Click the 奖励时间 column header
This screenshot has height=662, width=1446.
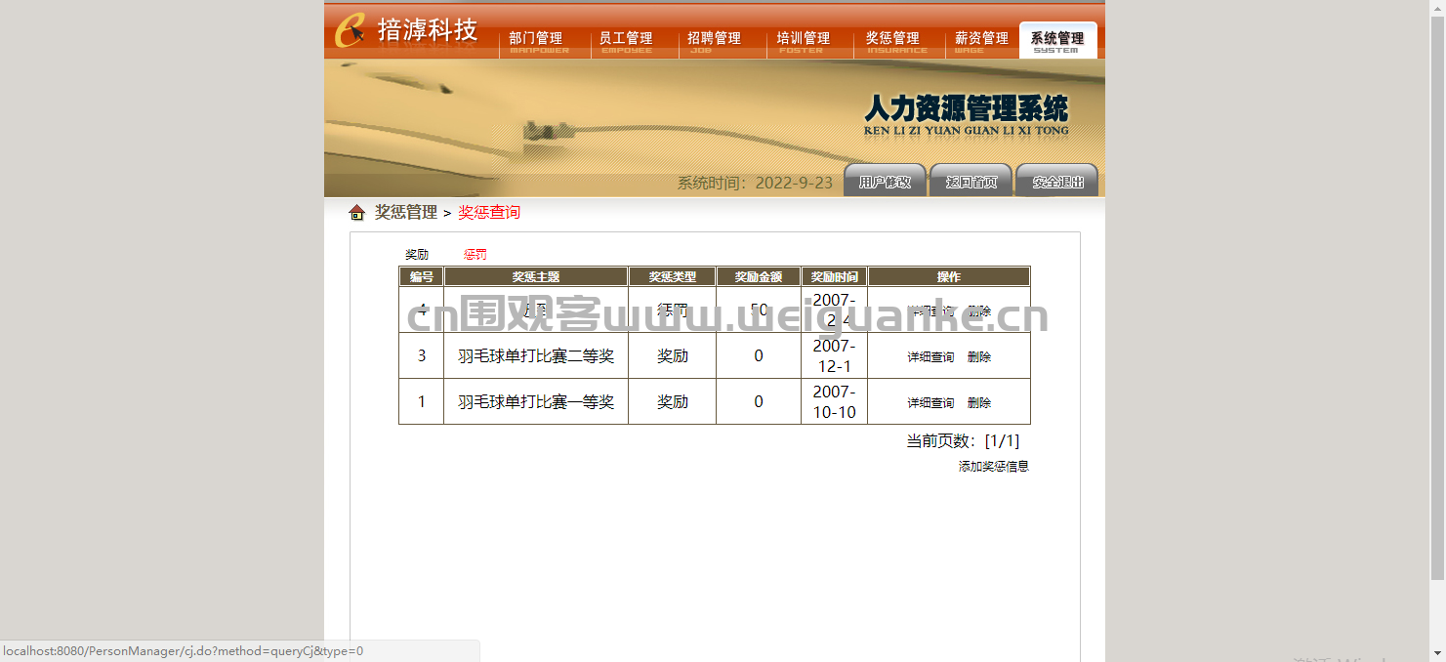click(x=834, y=277)
